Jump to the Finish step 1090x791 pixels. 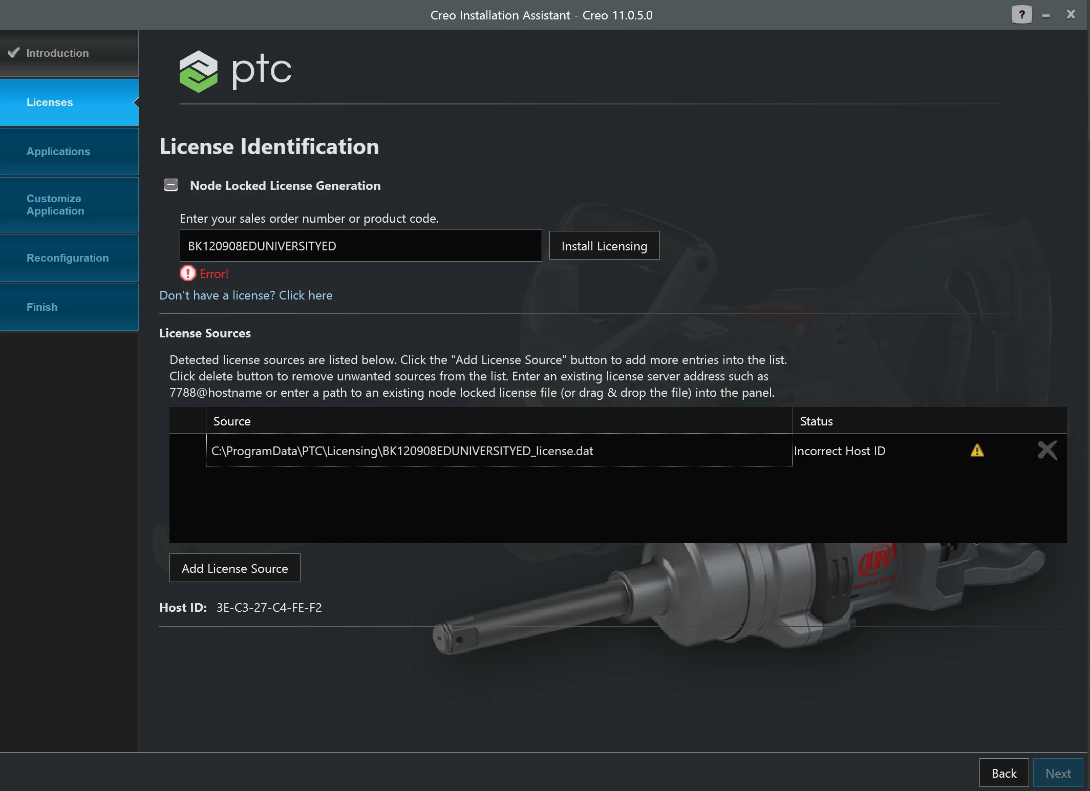coord(42,307)
